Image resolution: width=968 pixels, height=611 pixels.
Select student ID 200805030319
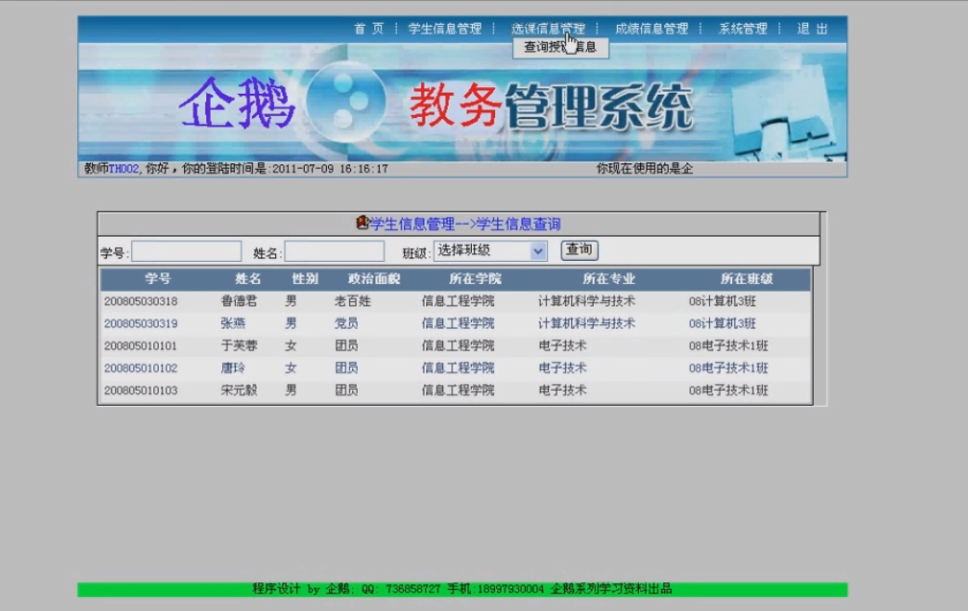tap(141, 323)
